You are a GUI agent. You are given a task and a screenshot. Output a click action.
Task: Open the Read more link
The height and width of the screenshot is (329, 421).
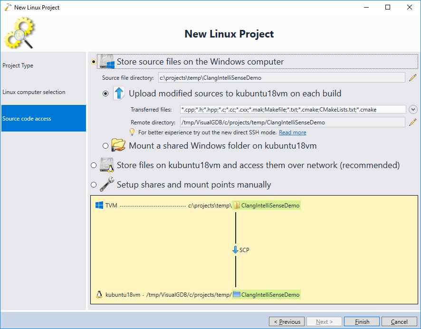coord(292,132)
